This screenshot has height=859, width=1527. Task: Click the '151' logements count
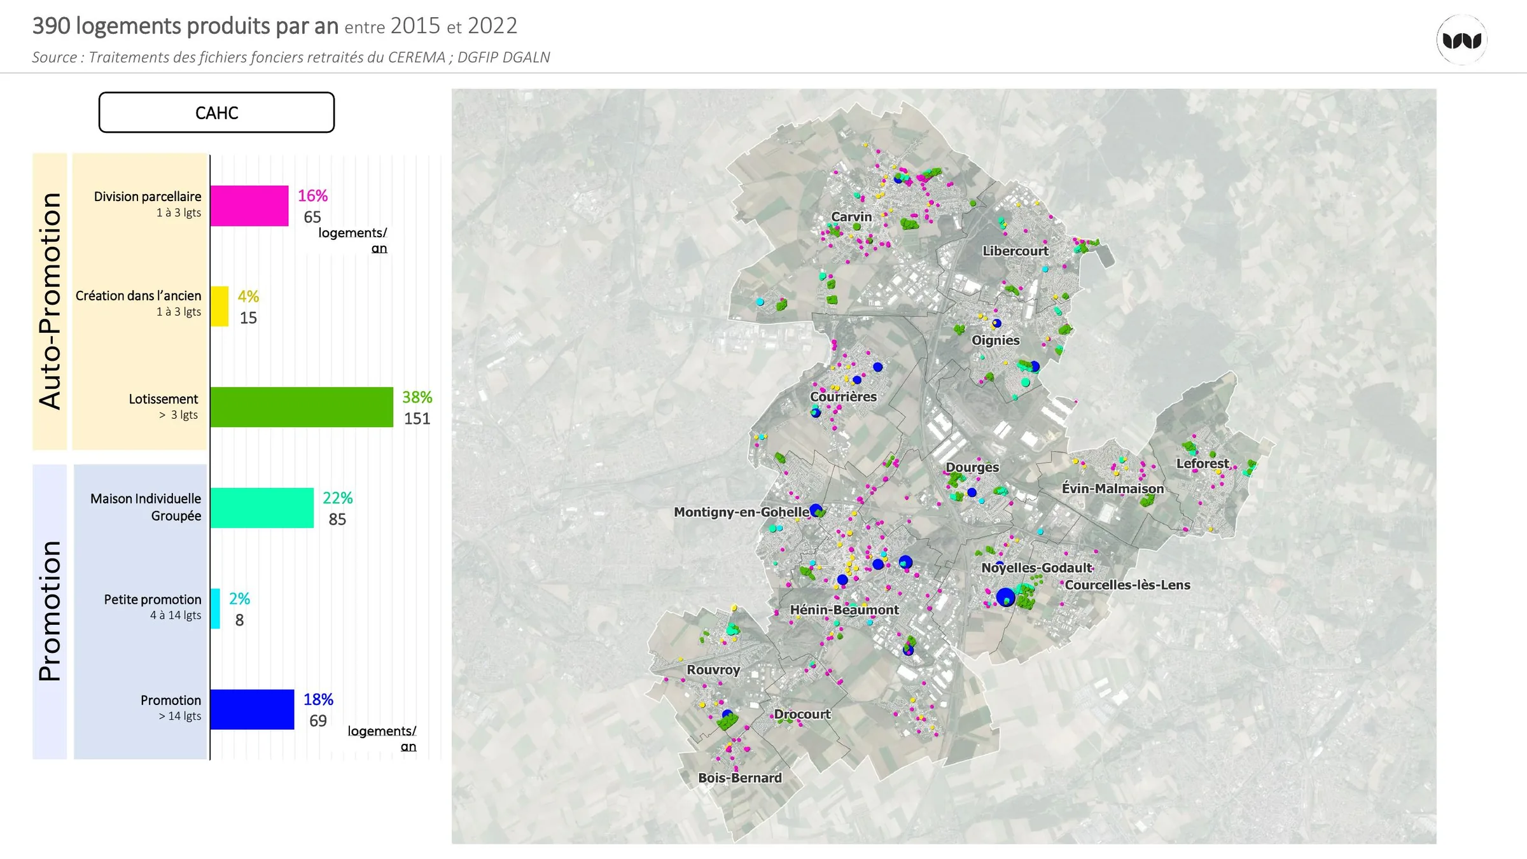[417, 419]
